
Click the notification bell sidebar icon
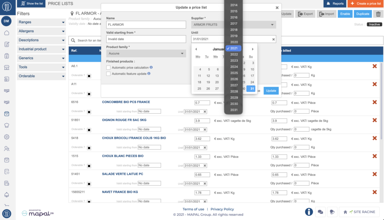(x=7, y=195)
